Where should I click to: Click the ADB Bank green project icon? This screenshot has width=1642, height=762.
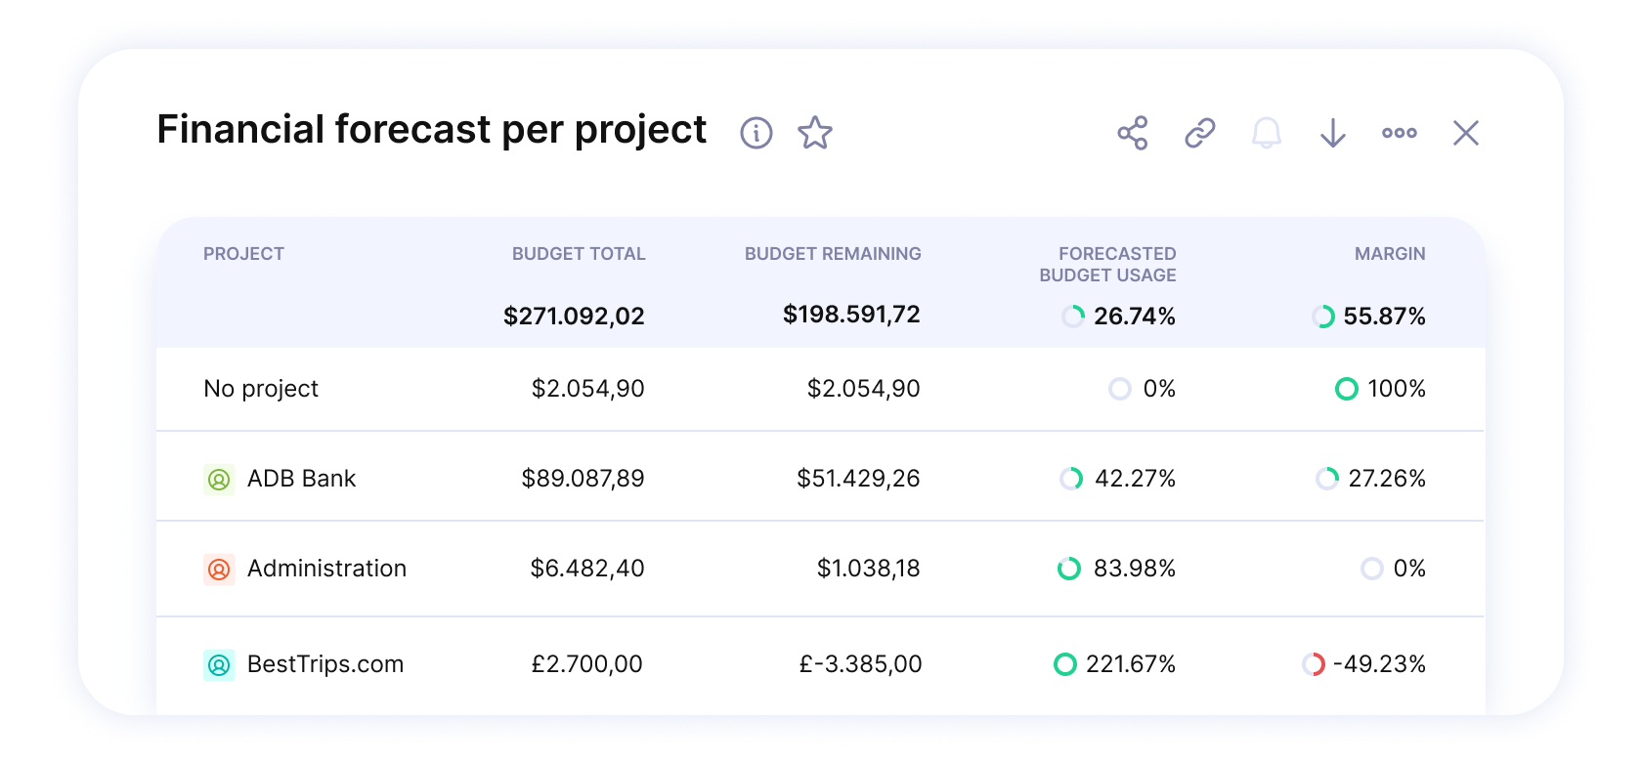coord(219,480)
